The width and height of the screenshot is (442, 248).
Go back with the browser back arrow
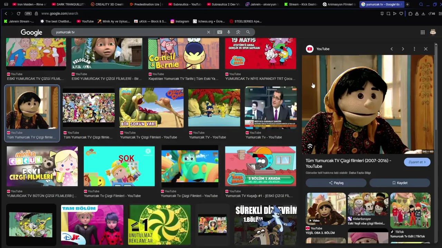click(6, 13)
